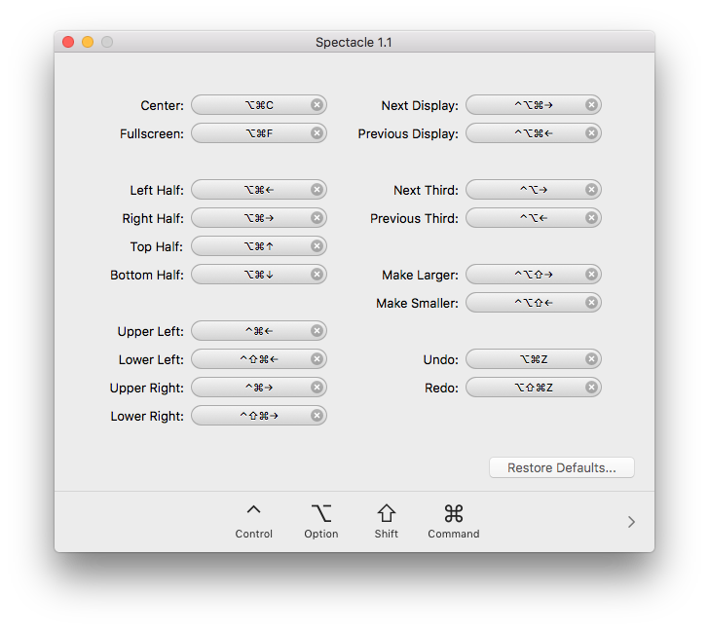
Task: Click the Restore Defaults button
Action: click(562, 467)
